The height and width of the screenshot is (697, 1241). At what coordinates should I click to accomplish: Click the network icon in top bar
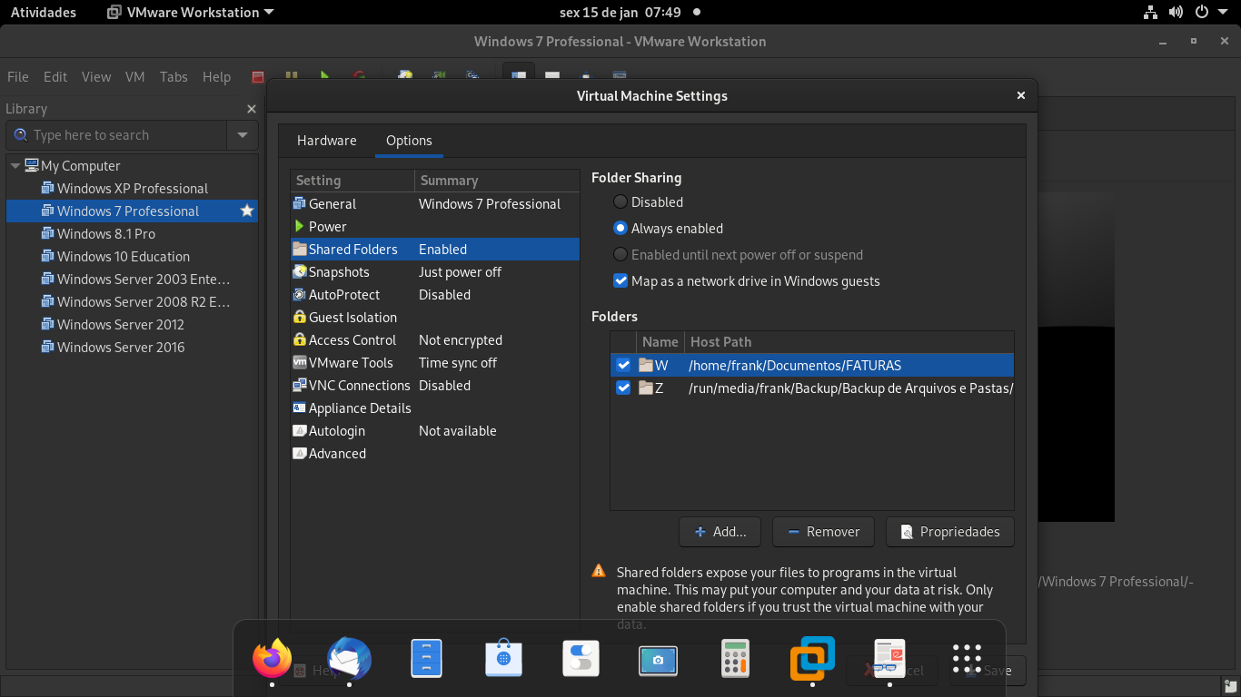pos(1150,13)
